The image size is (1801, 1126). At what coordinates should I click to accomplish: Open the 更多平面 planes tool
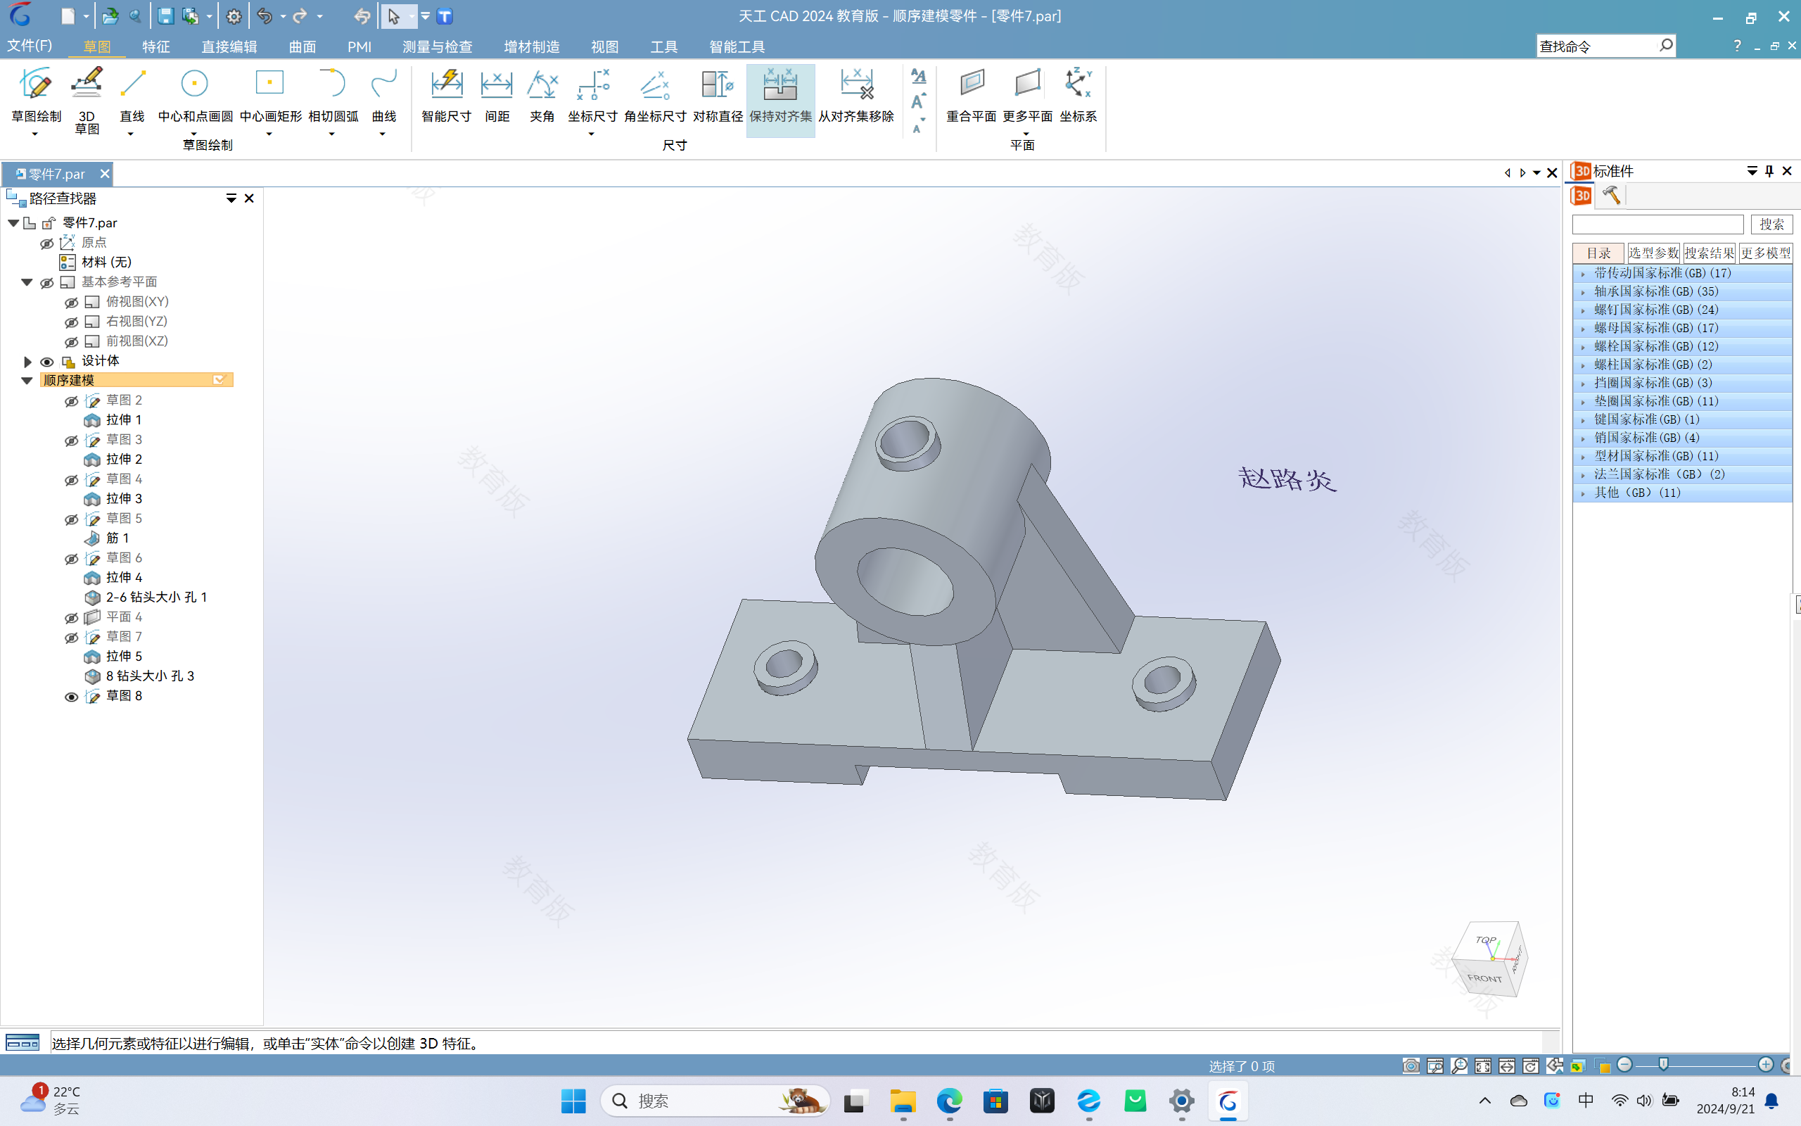tap(1027, 95)
